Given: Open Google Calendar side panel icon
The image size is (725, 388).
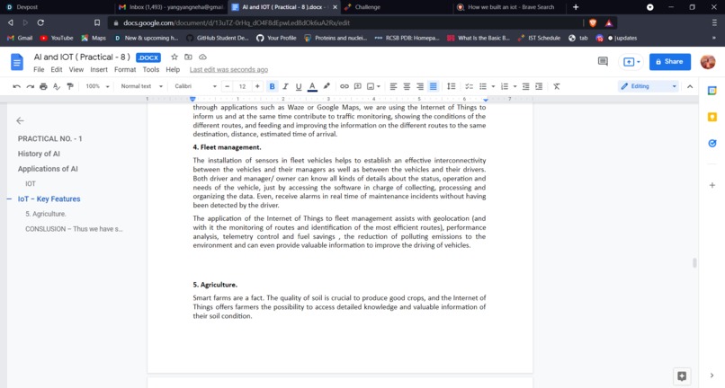Looking at the screenshot, I should [x=712, y=91].
